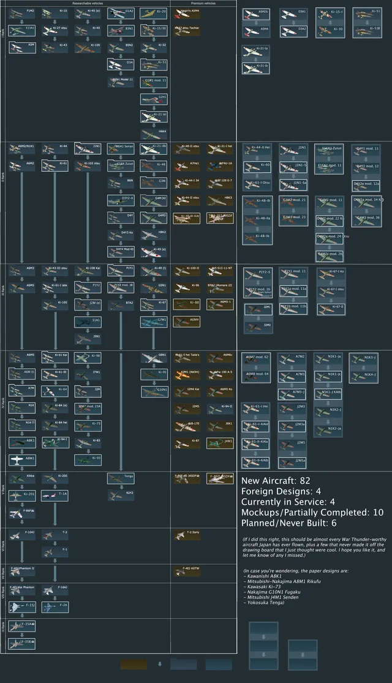Pick the H6K4 flying boat card

pyautogui.click(x=153, y=134)
